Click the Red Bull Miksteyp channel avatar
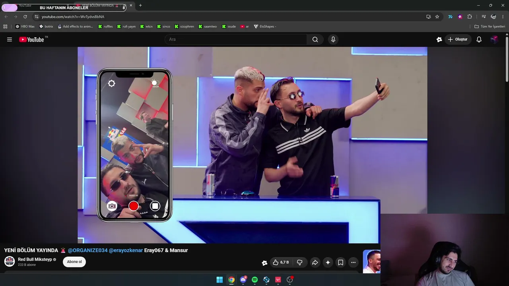Screen dimensions: 509x286 tap(10, 261)
